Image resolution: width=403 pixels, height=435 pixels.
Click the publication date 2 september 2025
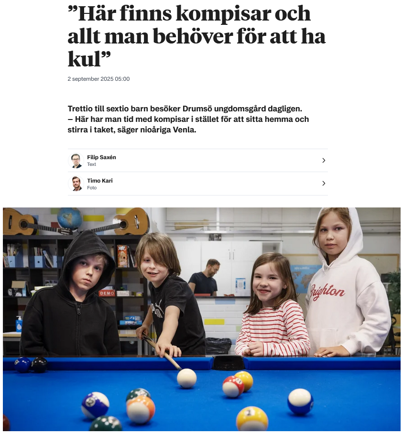pyautogui.click(x=98, y=79)
